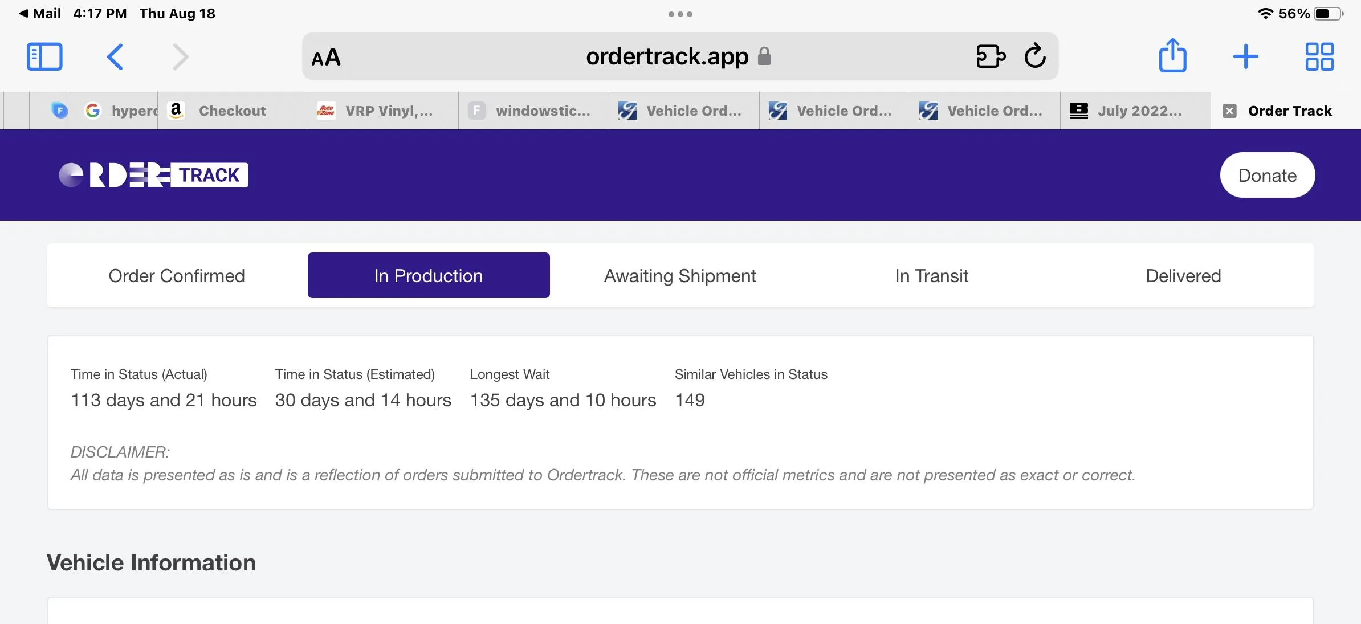The width and height of the screenshot is (1361, 624).
Task: Show the tab overview grid
Action: click(1319, 56)
